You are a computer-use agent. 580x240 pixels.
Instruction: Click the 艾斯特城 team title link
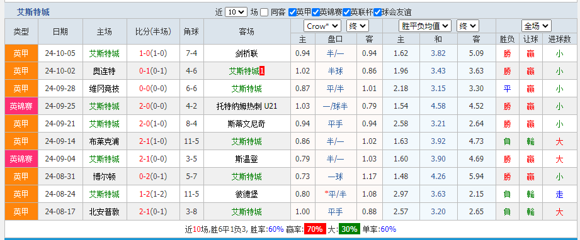(33, 13)
